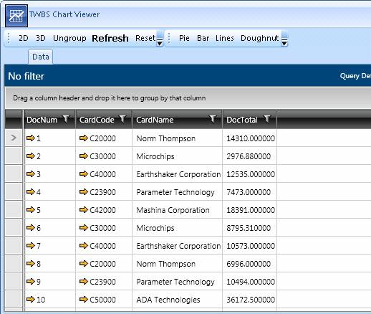371x314 pixels.
Task: Click the link arrow beside C42000
Action: pos(84,209)
